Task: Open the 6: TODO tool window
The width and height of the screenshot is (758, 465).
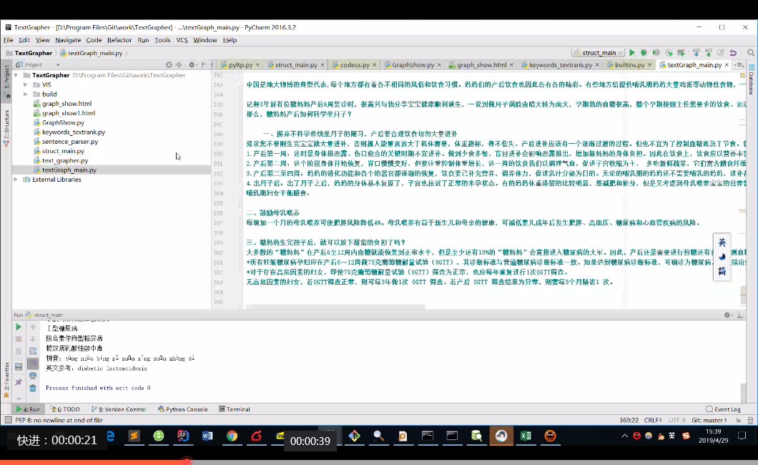Action: (x=65, y=409)
